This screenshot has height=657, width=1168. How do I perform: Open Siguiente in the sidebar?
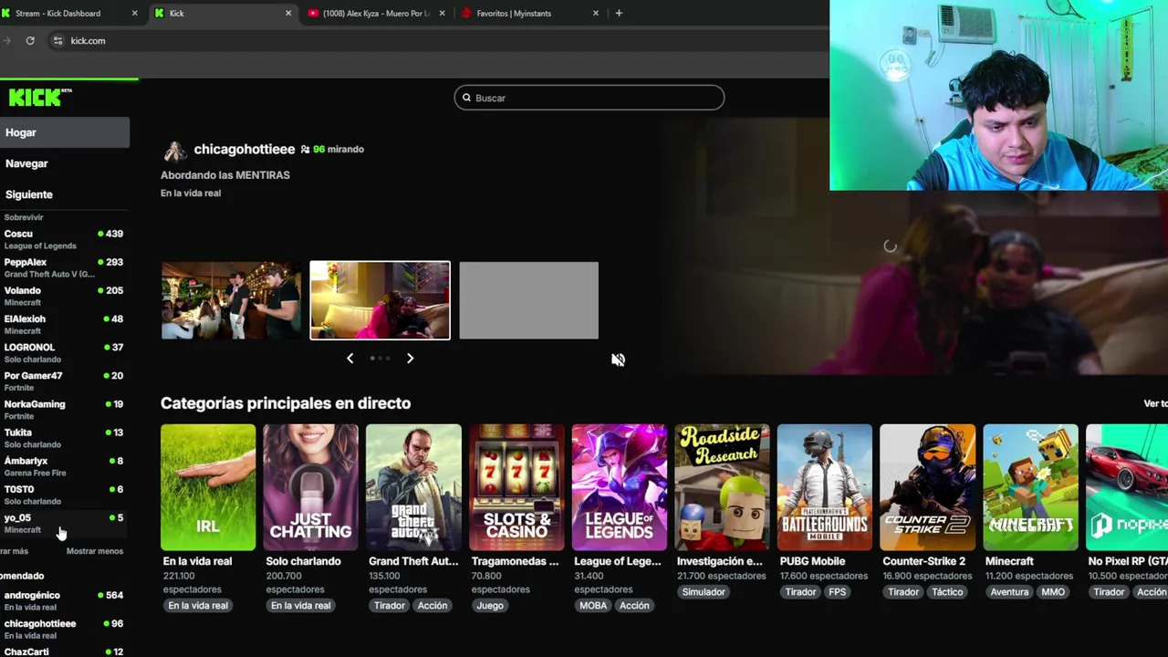coord(64,194)
